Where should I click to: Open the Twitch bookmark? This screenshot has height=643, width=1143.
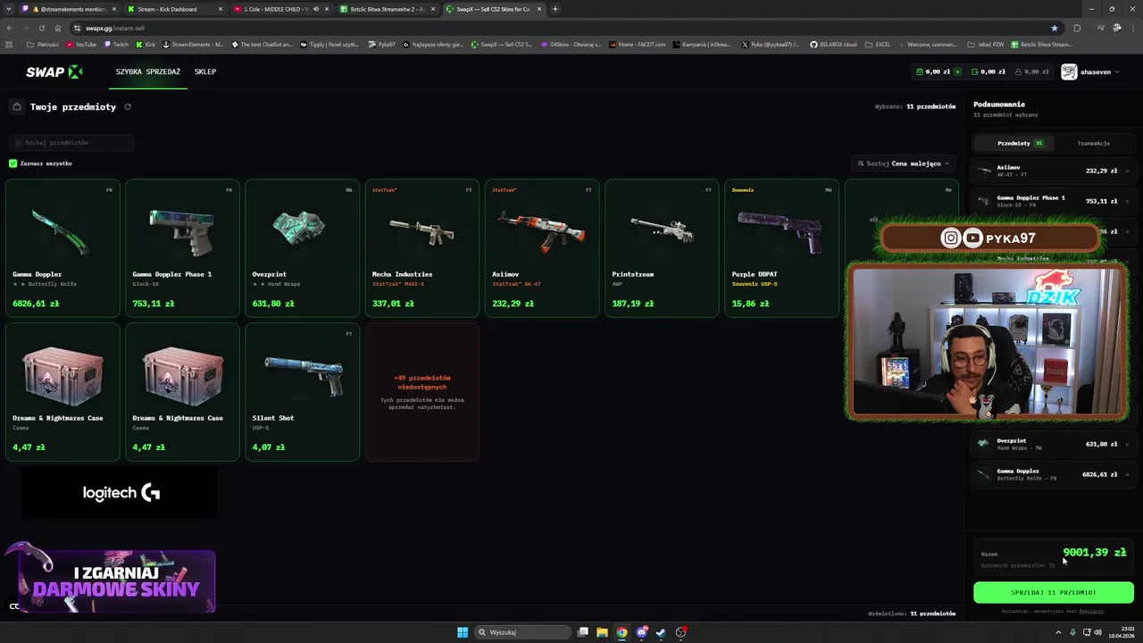pos(116,45)
